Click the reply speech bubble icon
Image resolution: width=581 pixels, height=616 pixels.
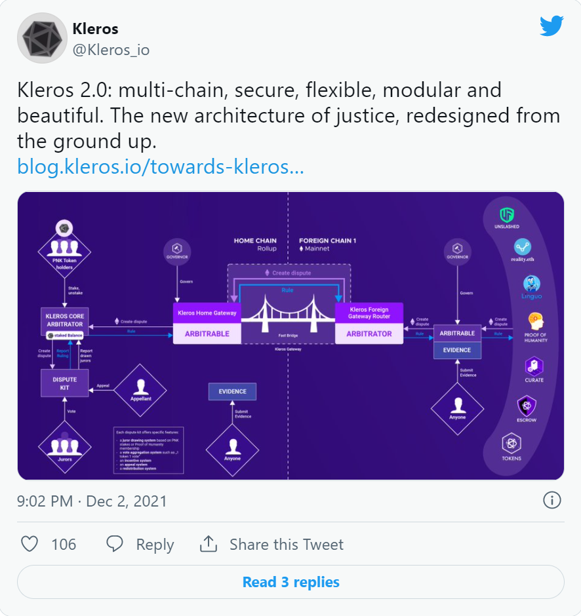click(x=115, y=544)
